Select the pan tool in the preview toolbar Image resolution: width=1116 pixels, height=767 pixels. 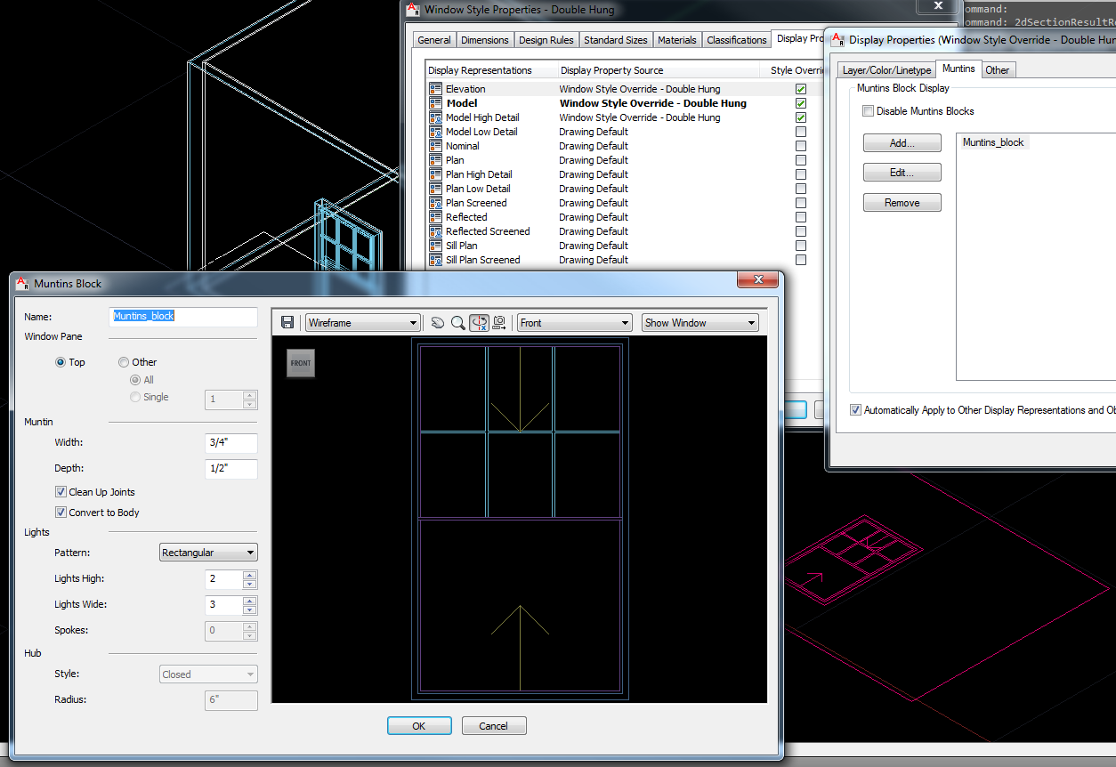coord(437,322)
